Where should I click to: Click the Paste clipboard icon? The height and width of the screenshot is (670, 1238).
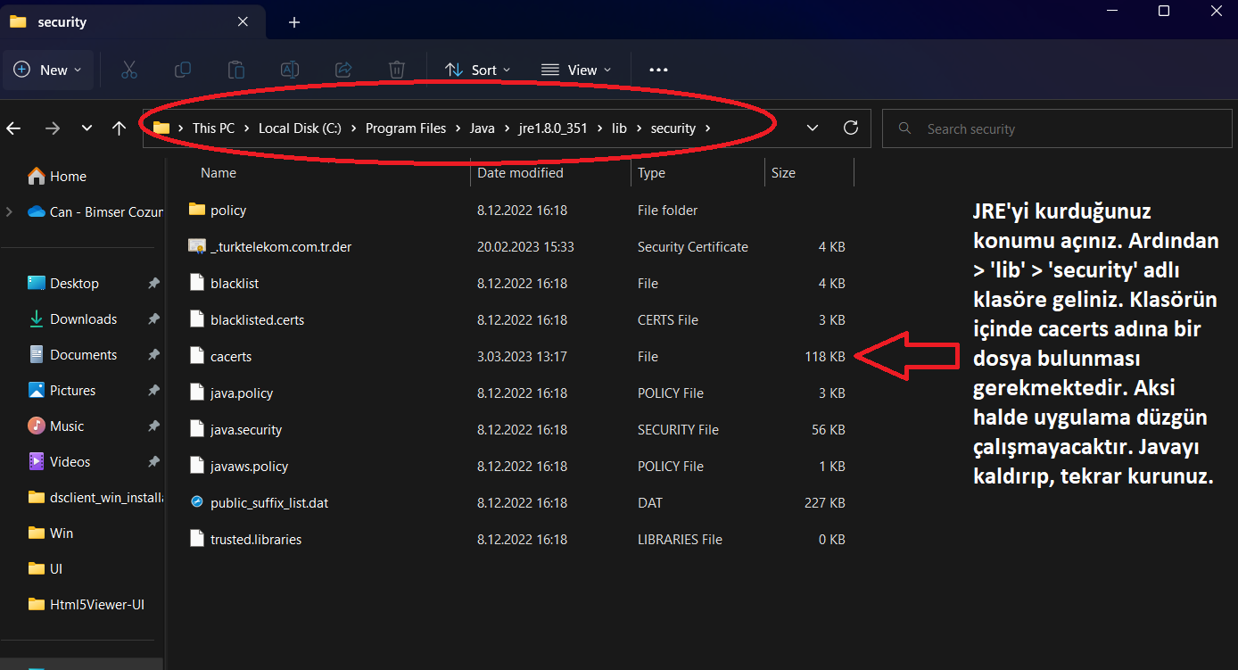point(236,70)
